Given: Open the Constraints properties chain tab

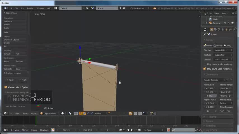Looking at the screenshot, I should pyautogui.click(x=230, y=30).
